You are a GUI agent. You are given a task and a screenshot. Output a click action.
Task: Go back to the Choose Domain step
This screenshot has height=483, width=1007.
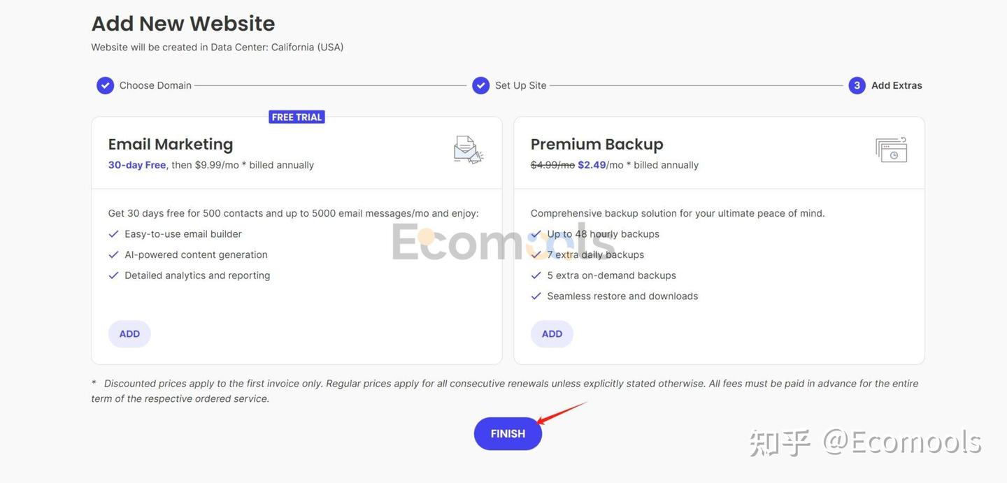tap(155, 85)
